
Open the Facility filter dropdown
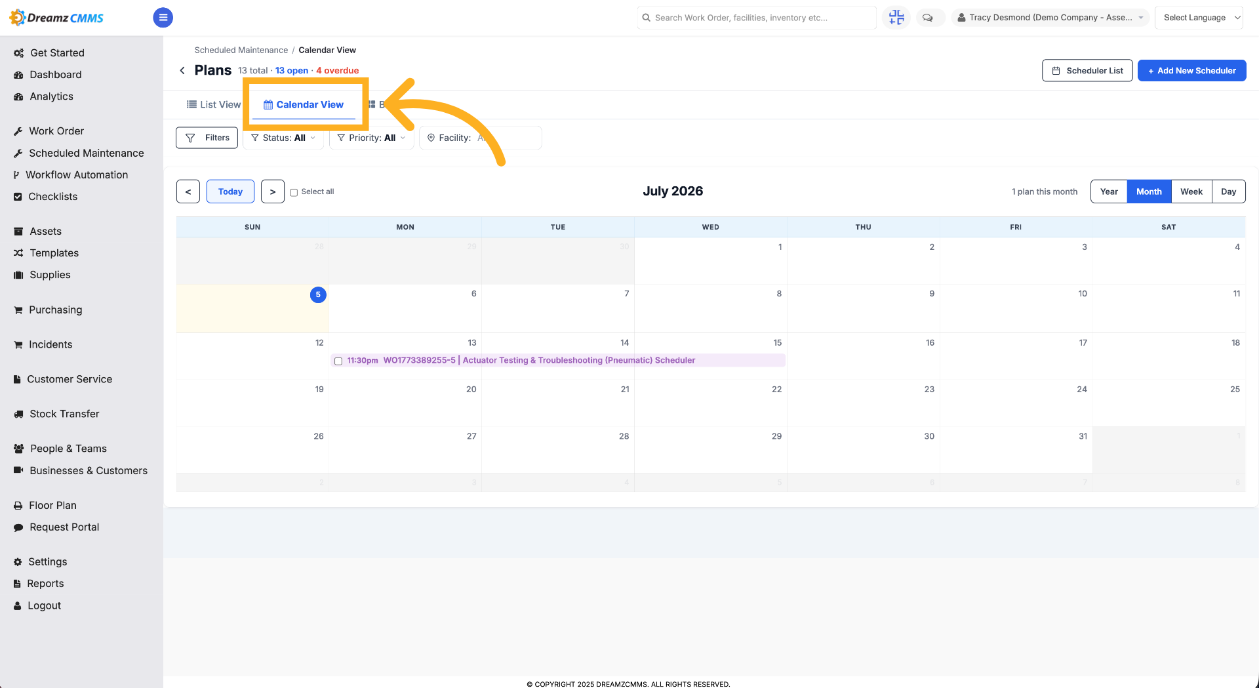point(480,138)
